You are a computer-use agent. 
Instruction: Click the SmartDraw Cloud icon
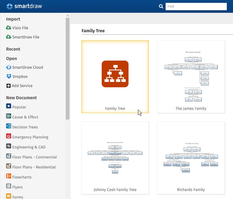[x=9, y=67]
